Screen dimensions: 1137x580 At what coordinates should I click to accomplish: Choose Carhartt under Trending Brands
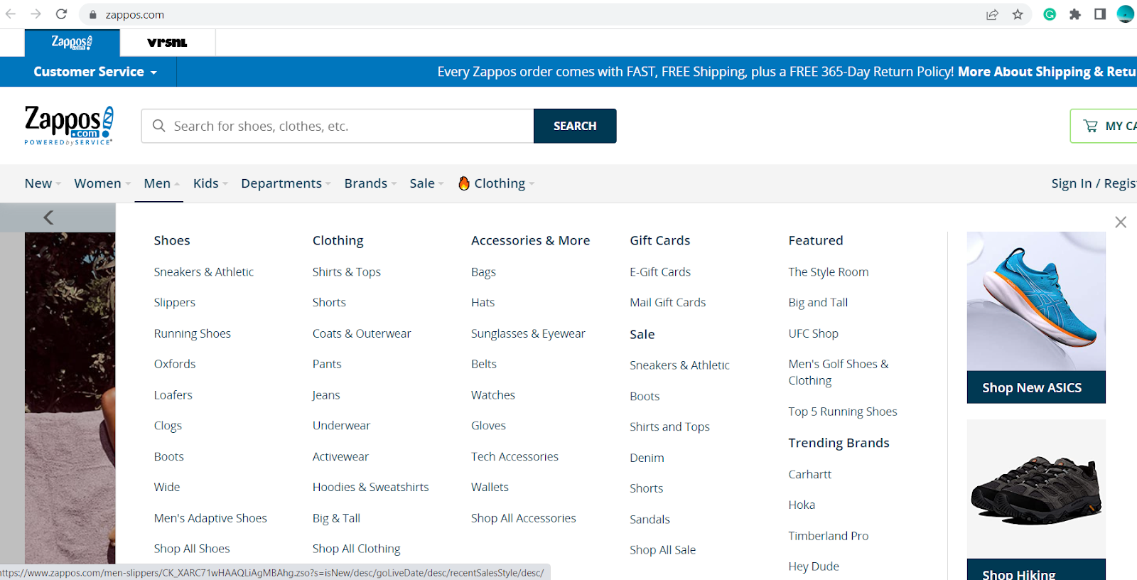[x=810, y=474]
